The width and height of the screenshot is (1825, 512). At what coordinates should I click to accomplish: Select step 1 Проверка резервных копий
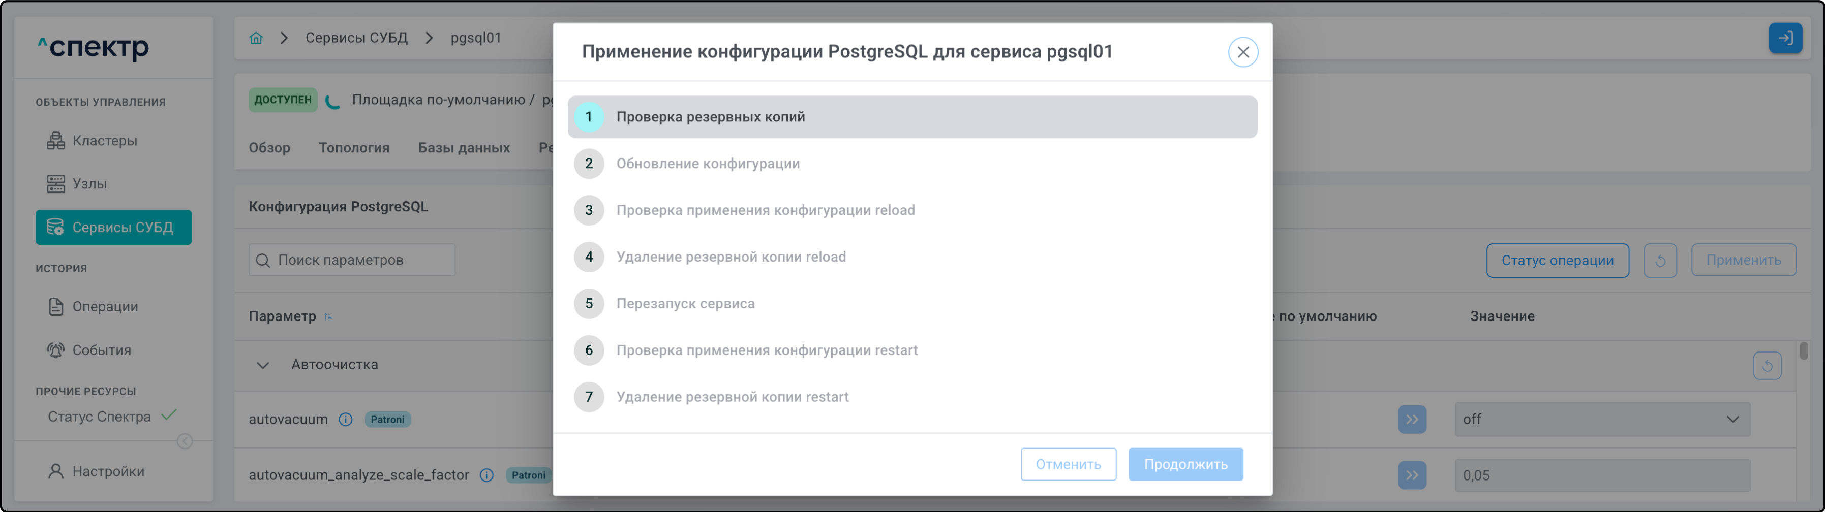click(x=912, y=117)
